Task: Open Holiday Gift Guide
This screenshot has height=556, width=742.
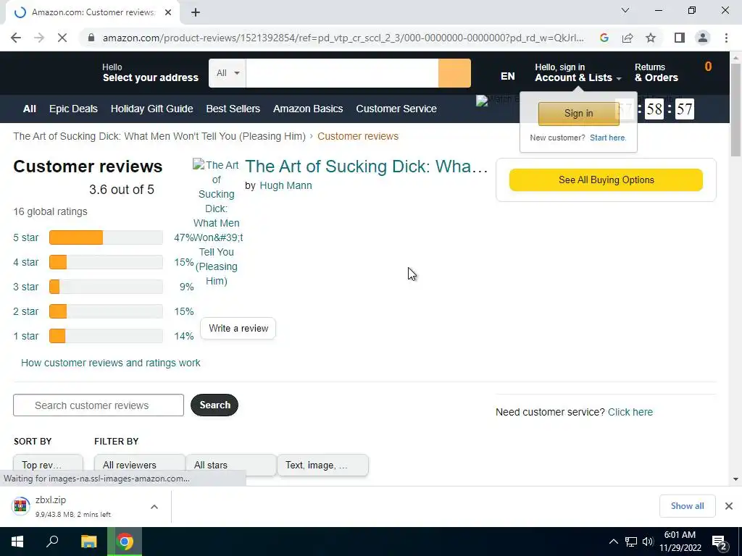Action: click(152, 109)
